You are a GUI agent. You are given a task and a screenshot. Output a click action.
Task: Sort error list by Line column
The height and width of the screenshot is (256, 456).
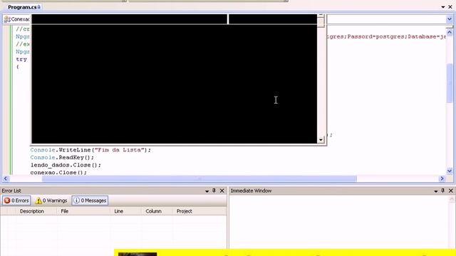point(119,211)
